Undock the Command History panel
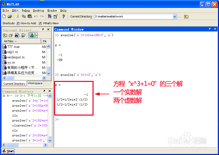Viewport: 219px width, 155px height. click(x=44, y=91)
